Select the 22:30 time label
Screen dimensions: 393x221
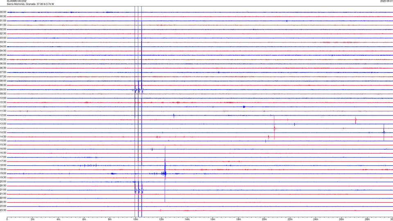click(x=3, y=202)
